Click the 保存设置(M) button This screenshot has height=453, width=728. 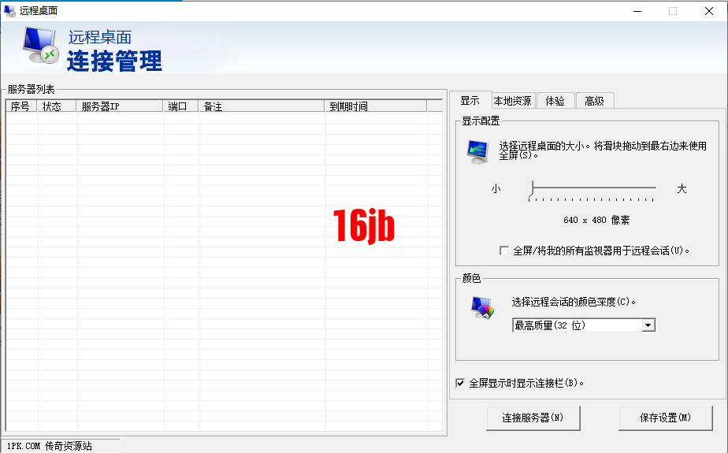pos(665,418)
